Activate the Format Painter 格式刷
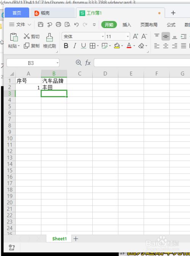The width and height of the screenshot is (190, 256). 49,41
